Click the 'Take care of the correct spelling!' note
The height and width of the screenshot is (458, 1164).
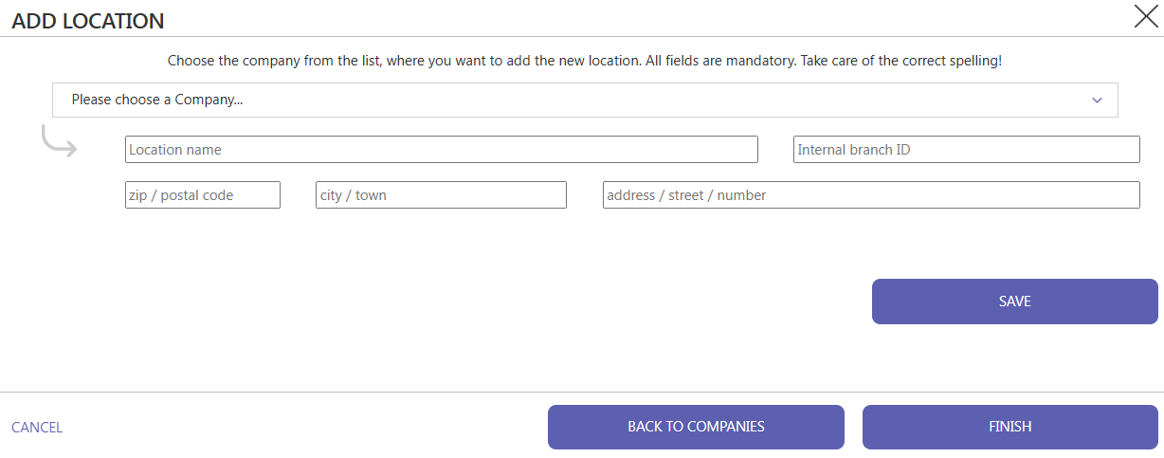coord(901,61)
